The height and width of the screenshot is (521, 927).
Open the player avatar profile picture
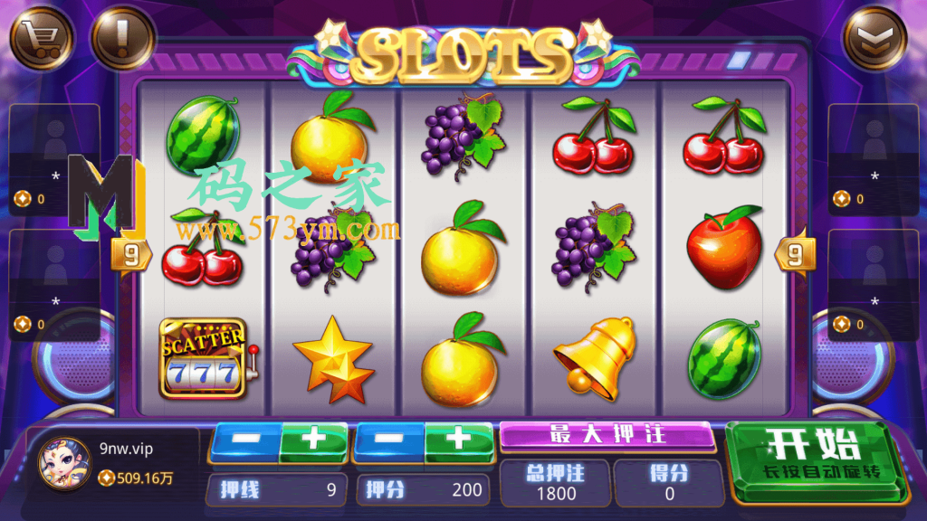pos(64,464)
